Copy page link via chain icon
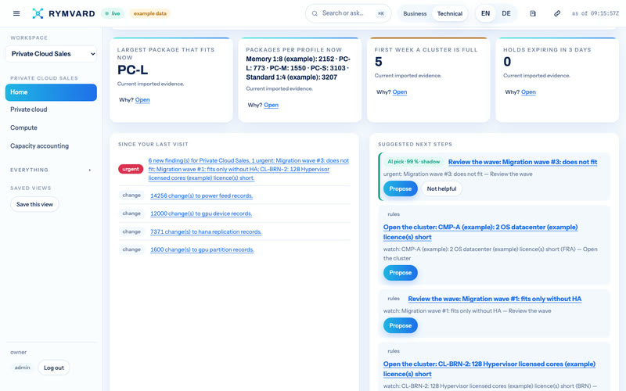 coord(557,13)
